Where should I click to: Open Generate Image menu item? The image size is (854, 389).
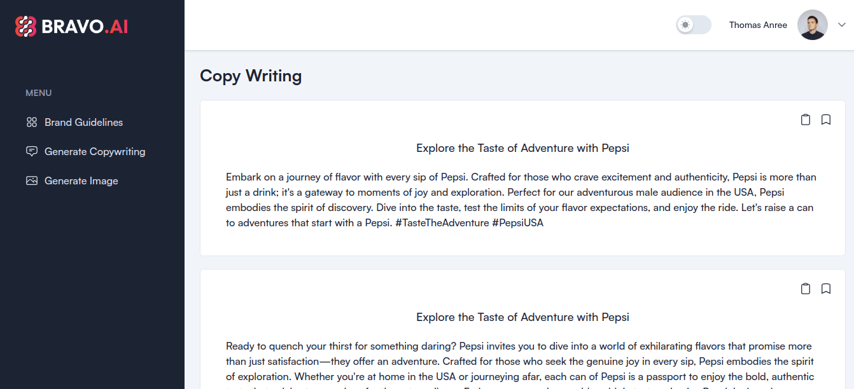tap(81, 181)
